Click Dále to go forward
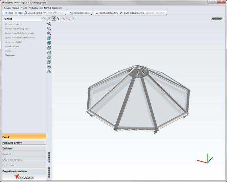 pyautogui.click(x=19, y=13)
